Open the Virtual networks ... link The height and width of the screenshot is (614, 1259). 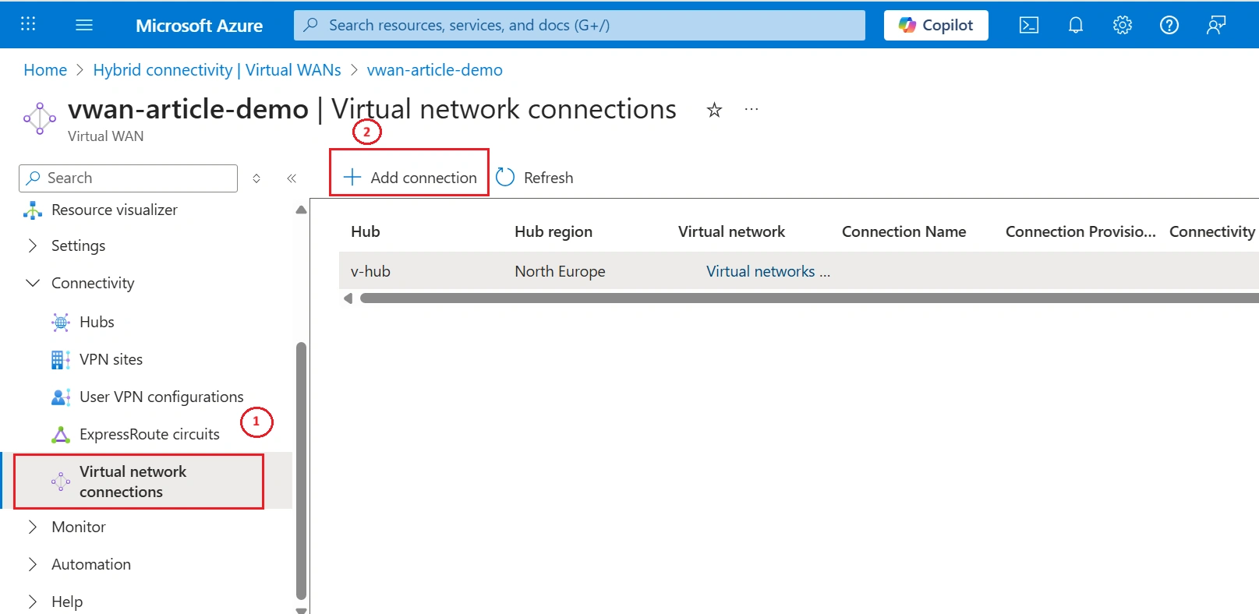coord(768,271)
